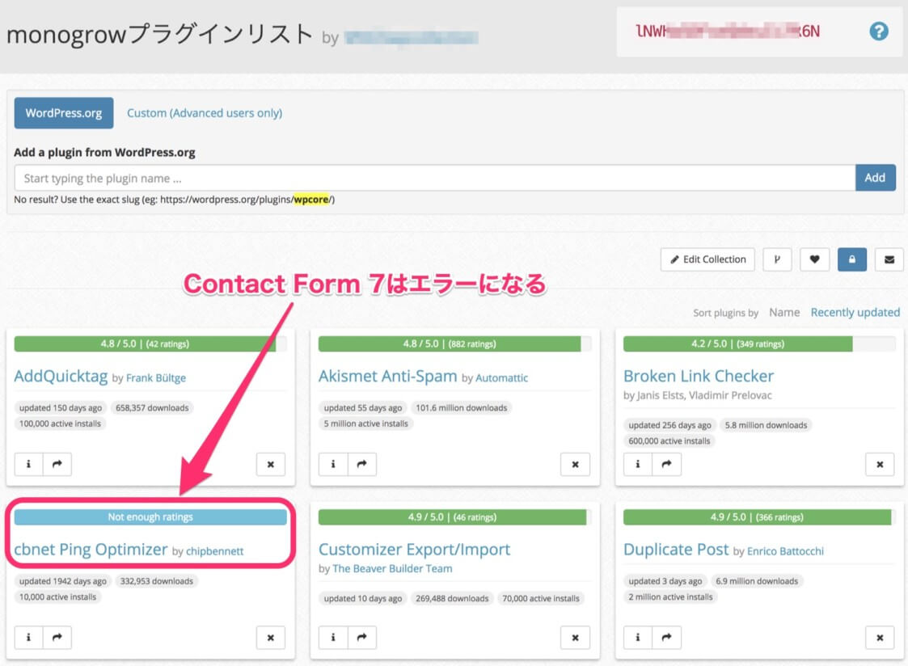
Task: Open the Customizer Export/Import plugin title
Action: pos(414,549)
